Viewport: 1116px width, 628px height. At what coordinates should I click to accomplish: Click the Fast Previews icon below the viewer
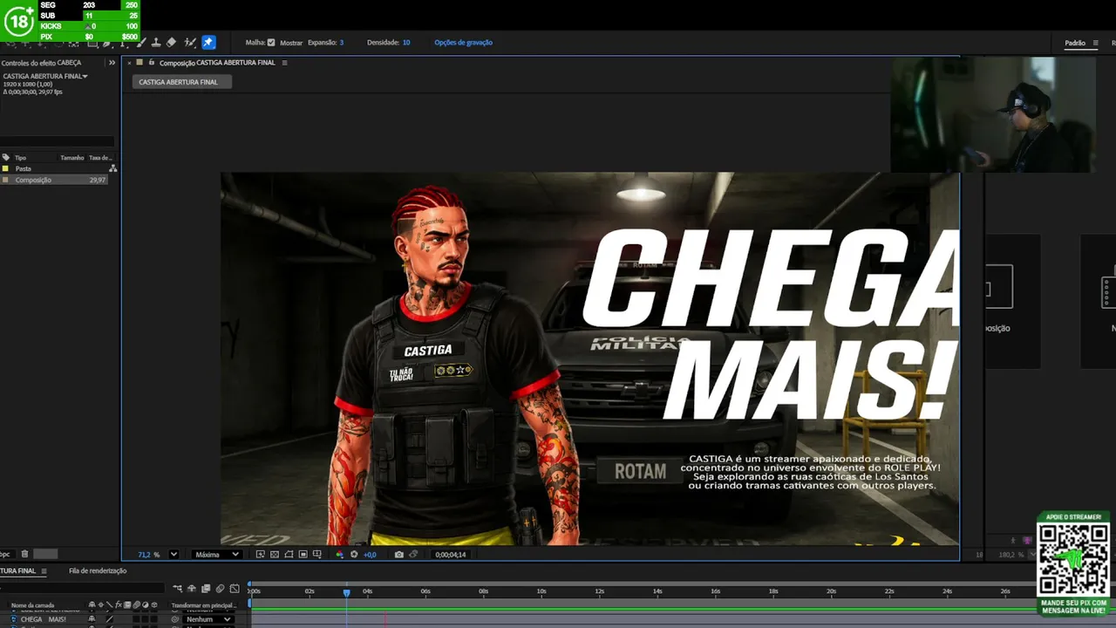(x=261, y=554)
